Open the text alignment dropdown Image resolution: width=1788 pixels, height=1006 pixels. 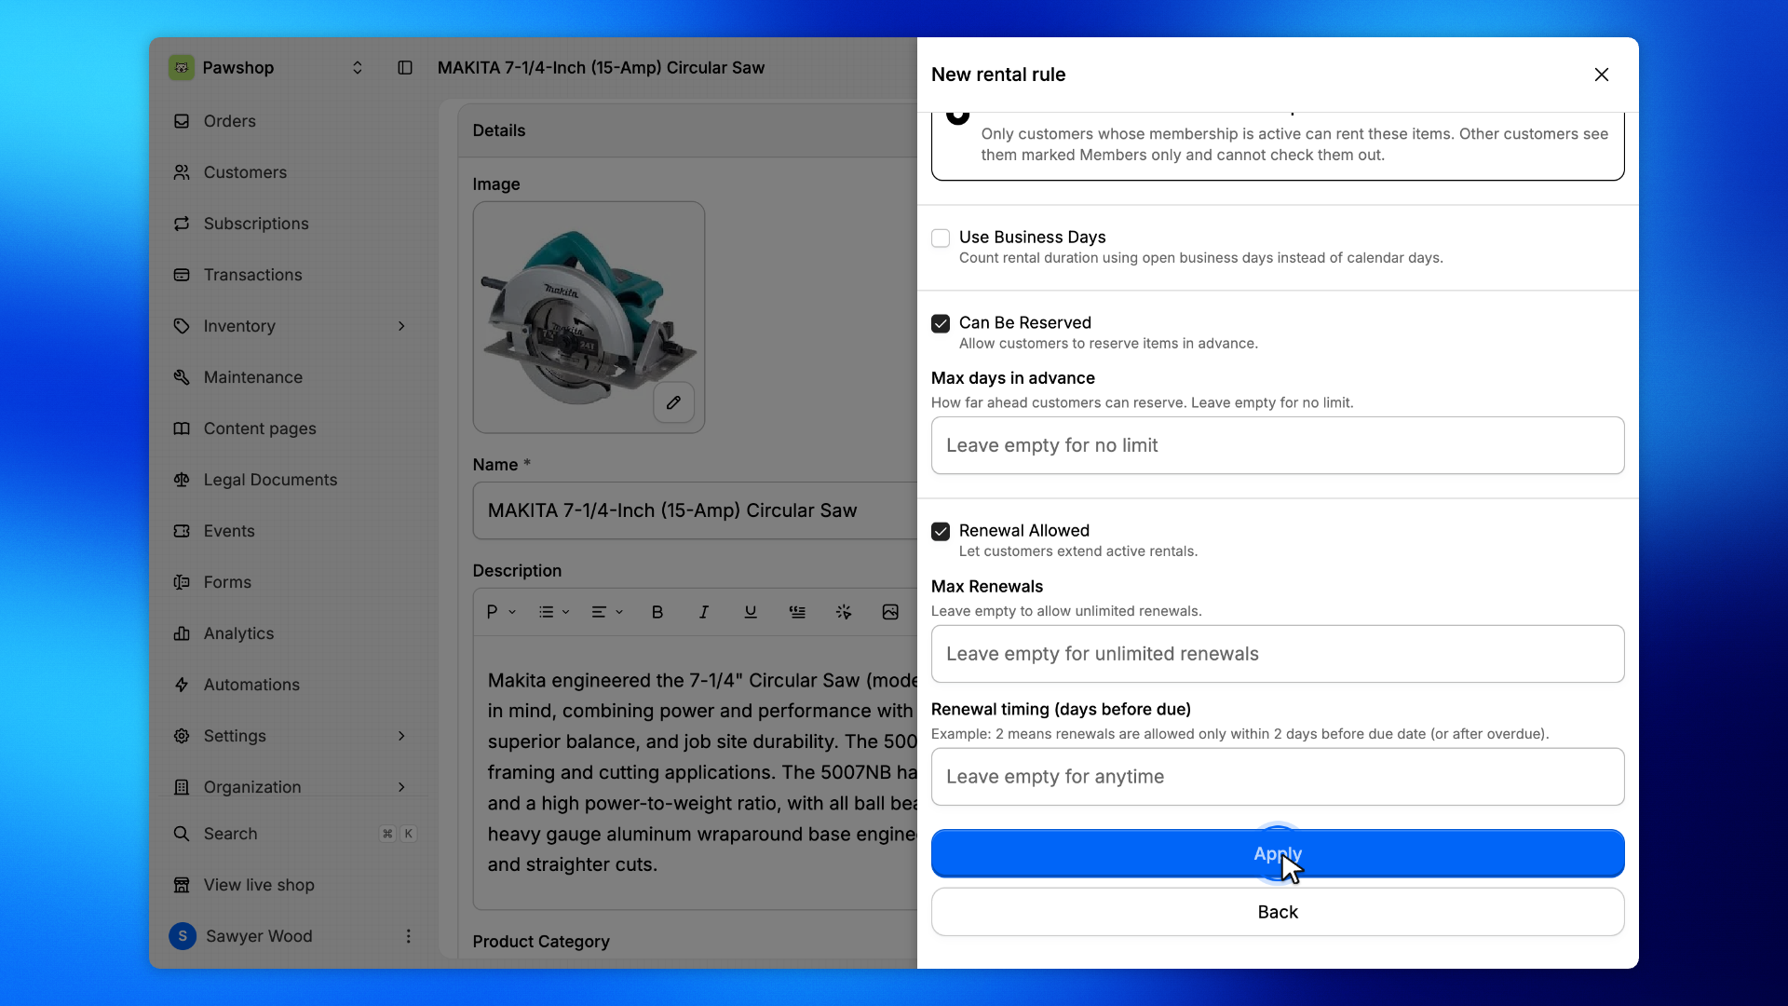coord(607,612)
